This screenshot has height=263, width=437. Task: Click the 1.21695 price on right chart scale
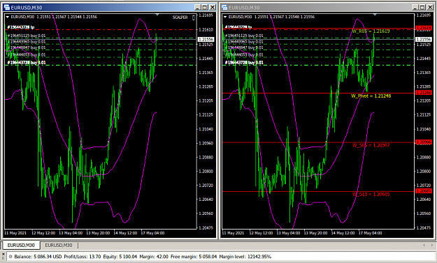pos(424,15)
